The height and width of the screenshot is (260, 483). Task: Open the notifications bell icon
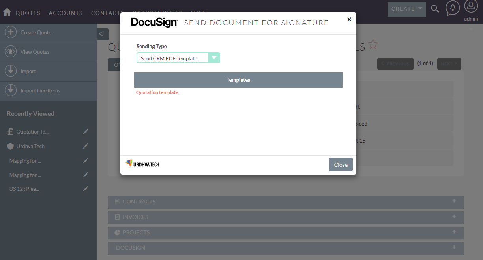453,8
